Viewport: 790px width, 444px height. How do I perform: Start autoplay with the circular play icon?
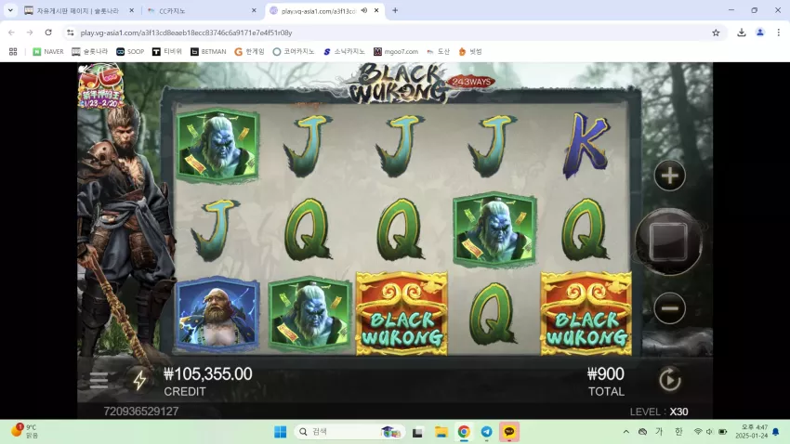pyautogui.click(x=669, y=380)
